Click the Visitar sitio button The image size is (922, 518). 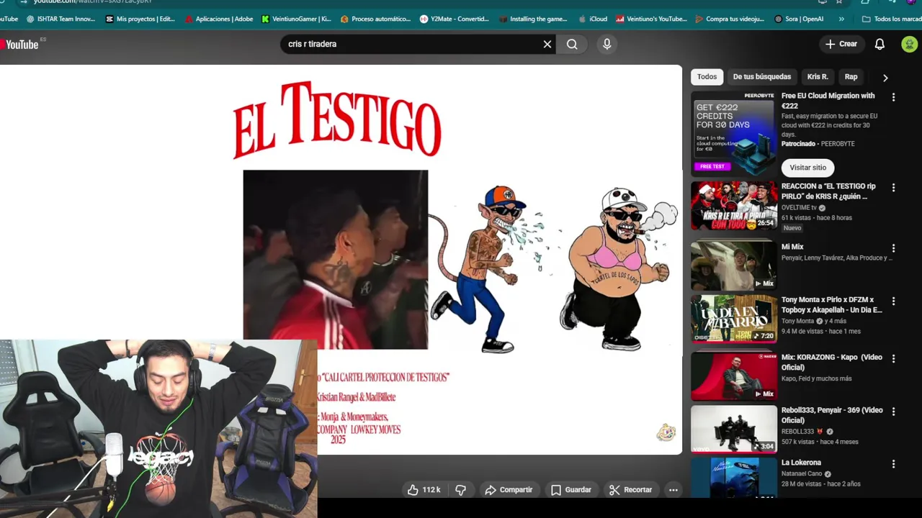click(807, 168)
